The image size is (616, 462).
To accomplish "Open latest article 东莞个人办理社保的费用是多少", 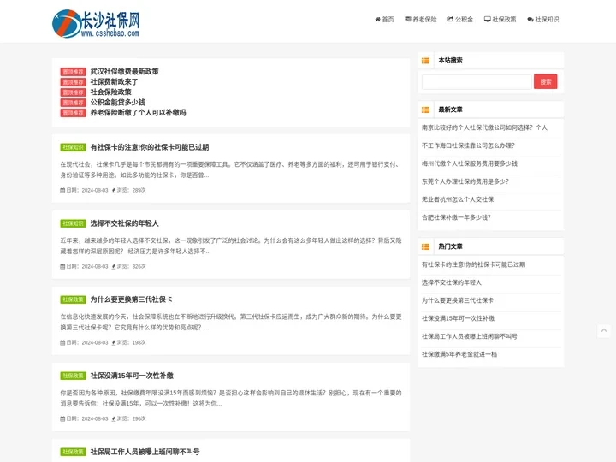I will coord(465,181).
